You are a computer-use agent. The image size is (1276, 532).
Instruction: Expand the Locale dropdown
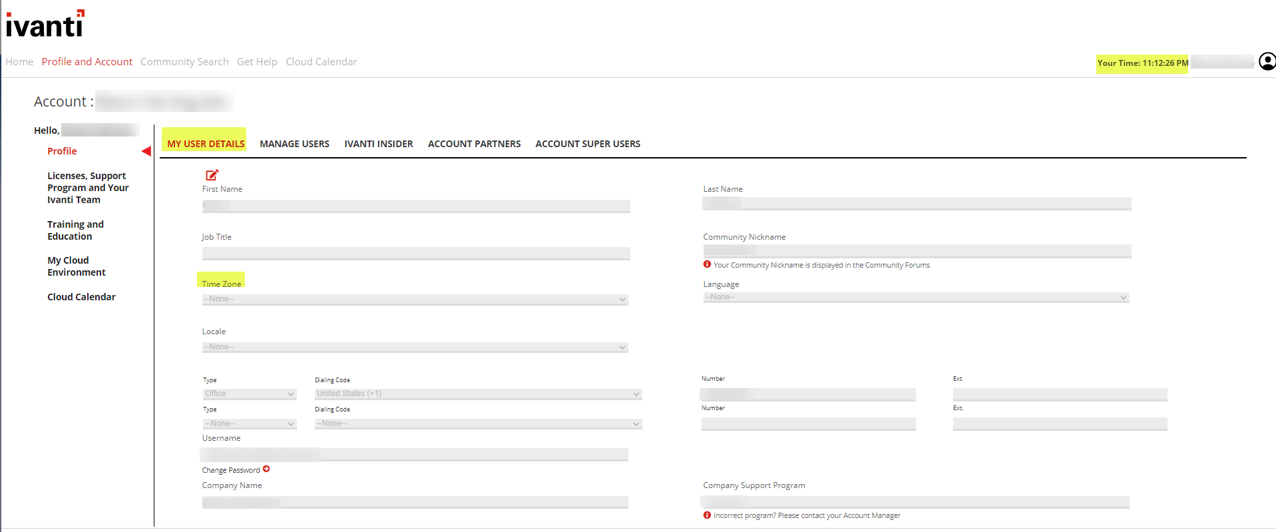(x=415, y=348)
